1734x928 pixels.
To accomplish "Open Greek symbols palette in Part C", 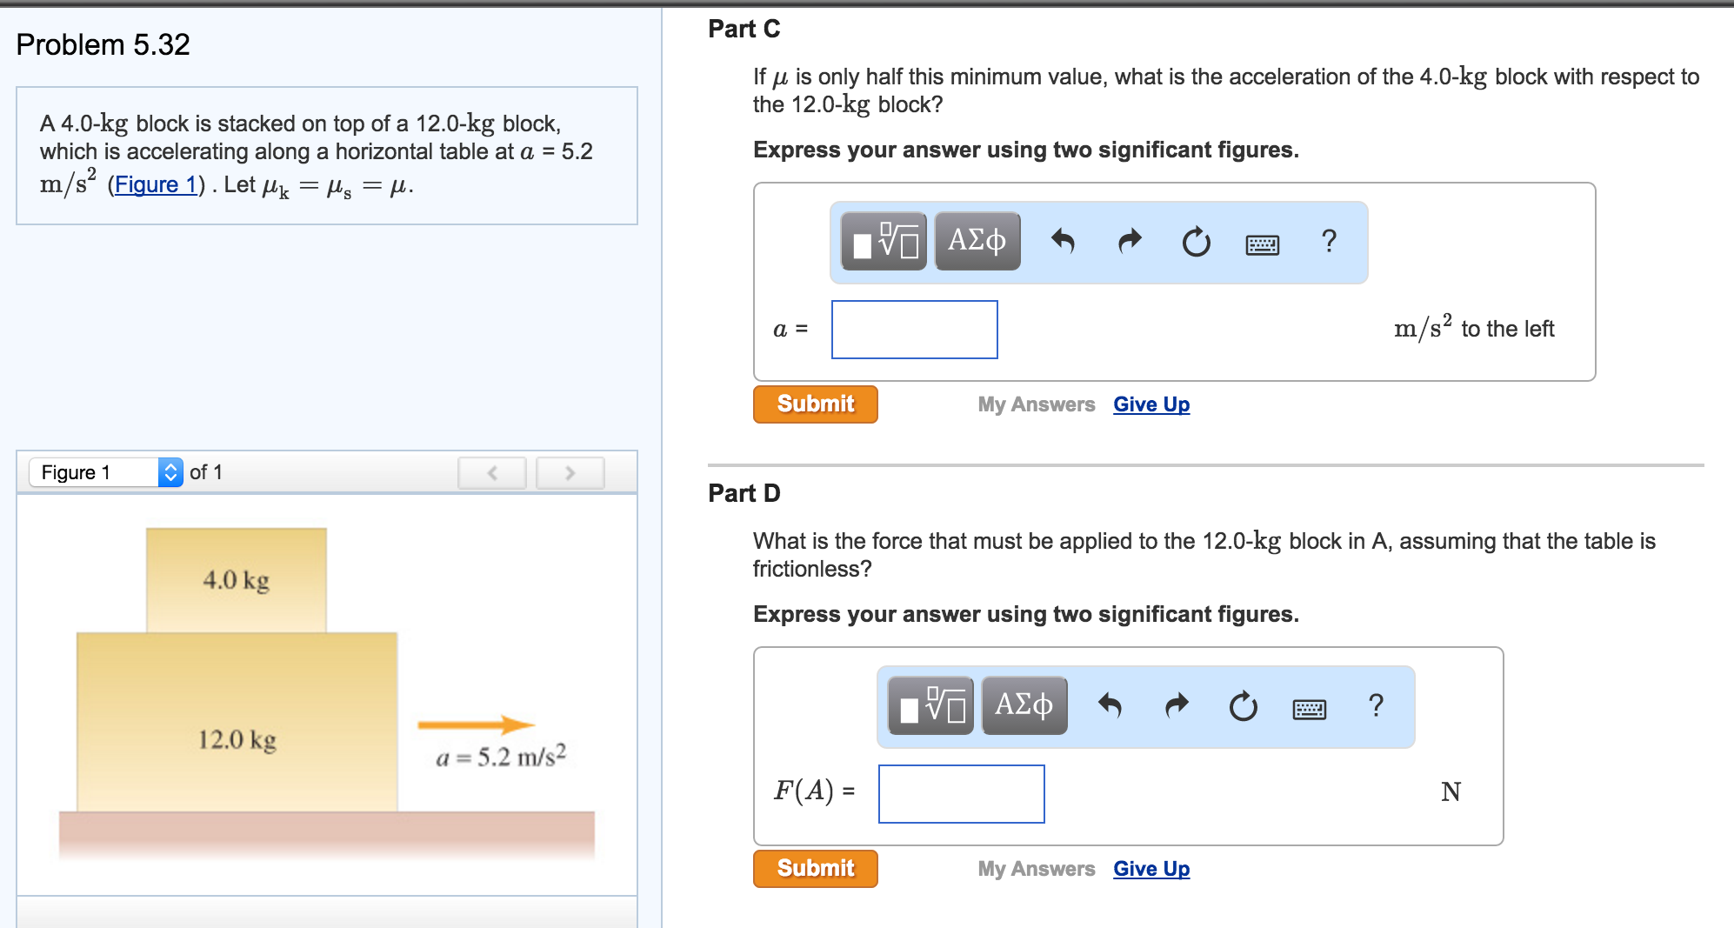I will [x=977, y=241].
